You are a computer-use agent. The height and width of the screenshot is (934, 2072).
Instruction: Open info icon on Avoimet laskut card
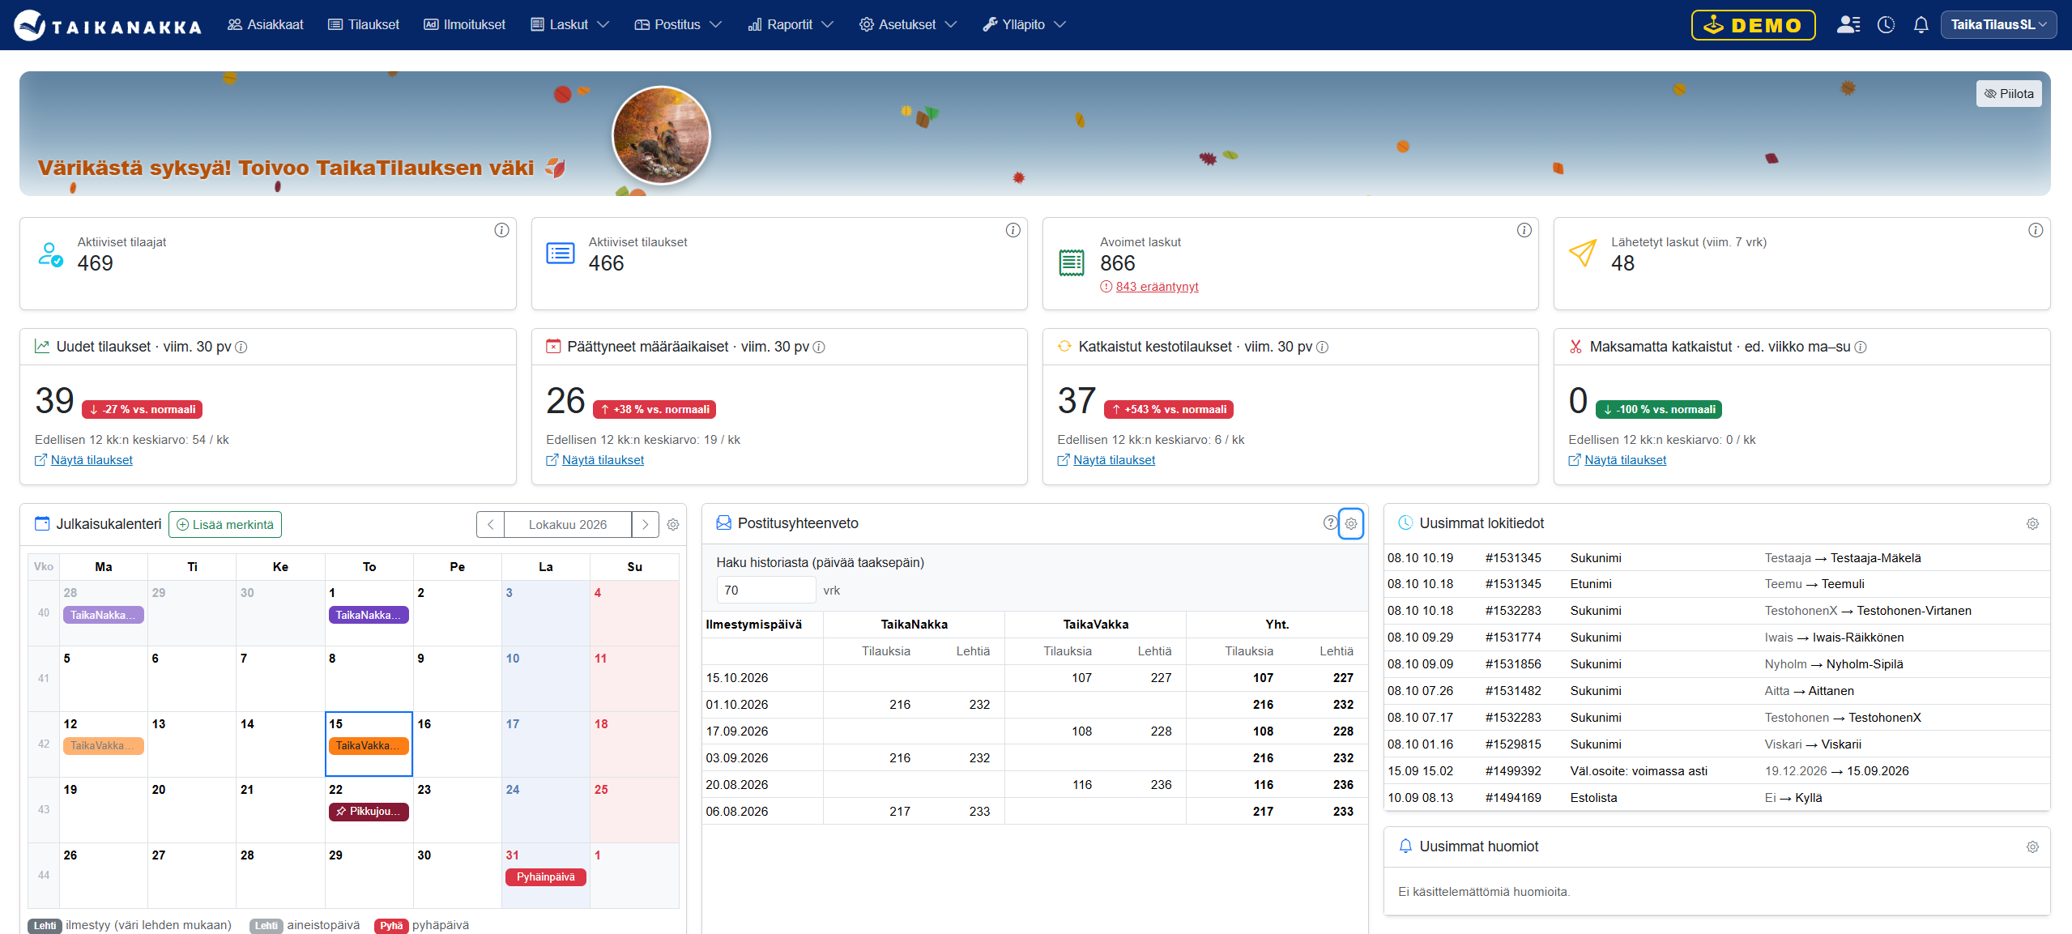point(1524,231)
